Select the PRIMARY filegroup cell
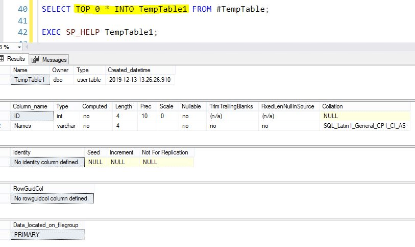 47,235
